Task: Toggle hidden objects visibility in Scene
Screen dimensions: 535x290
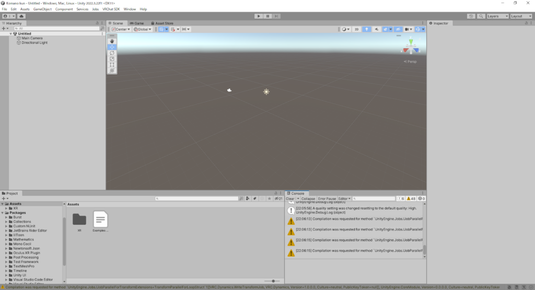Action: 398,29
